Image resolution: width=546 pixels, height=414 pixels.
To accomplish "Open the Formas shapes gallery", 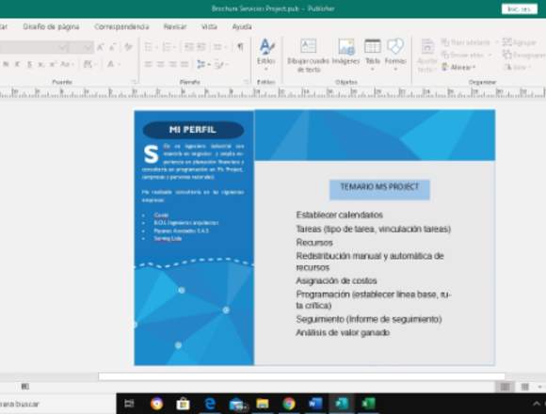I will (x=395, y=55).
